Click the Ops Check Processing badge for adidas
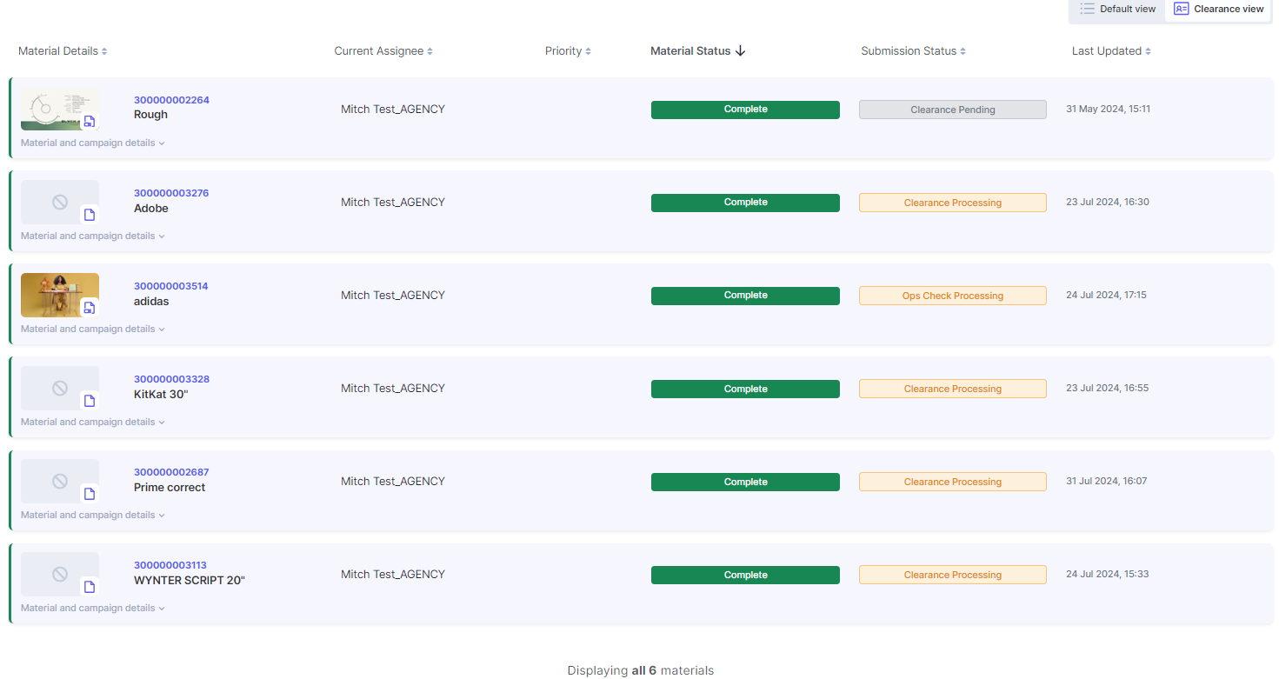This screenshot has height=679, width=1279. 953,296
